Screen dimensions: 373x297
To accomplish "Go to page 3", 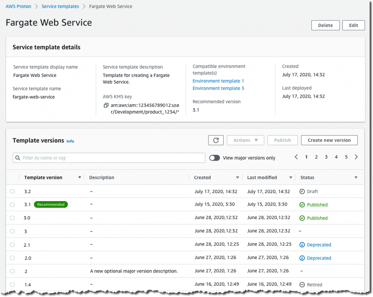I will coord(326,157).
